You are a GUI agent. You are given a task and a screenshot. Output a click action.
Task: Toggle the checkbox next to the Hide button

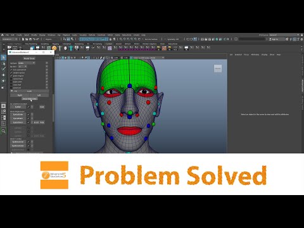point(28,107)
